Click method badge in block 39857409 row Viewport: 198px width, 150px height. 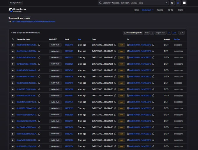(55, 51)
